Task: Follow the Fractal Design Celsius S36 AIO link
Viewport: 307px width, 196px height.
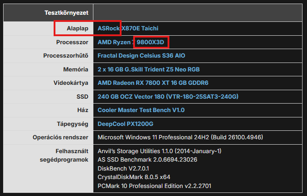Action: pyautogui.click(x=141, y=55)
